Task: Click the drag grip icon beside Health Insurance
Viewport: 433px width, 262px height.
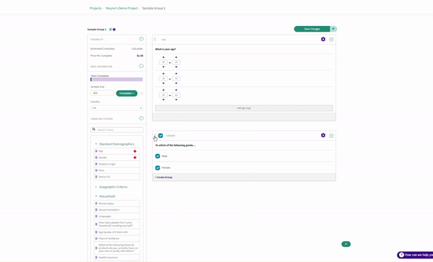Action: click(x=96, y=257)
